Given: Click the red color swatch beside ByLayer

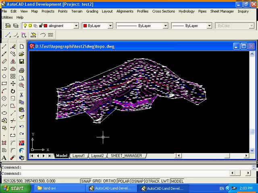Looking at the screenshot, I should click(85, 26).
